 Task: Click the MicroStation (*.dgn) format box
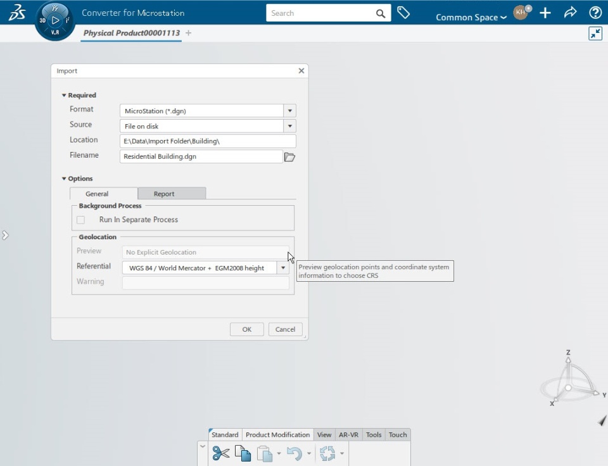click(201, 111)
